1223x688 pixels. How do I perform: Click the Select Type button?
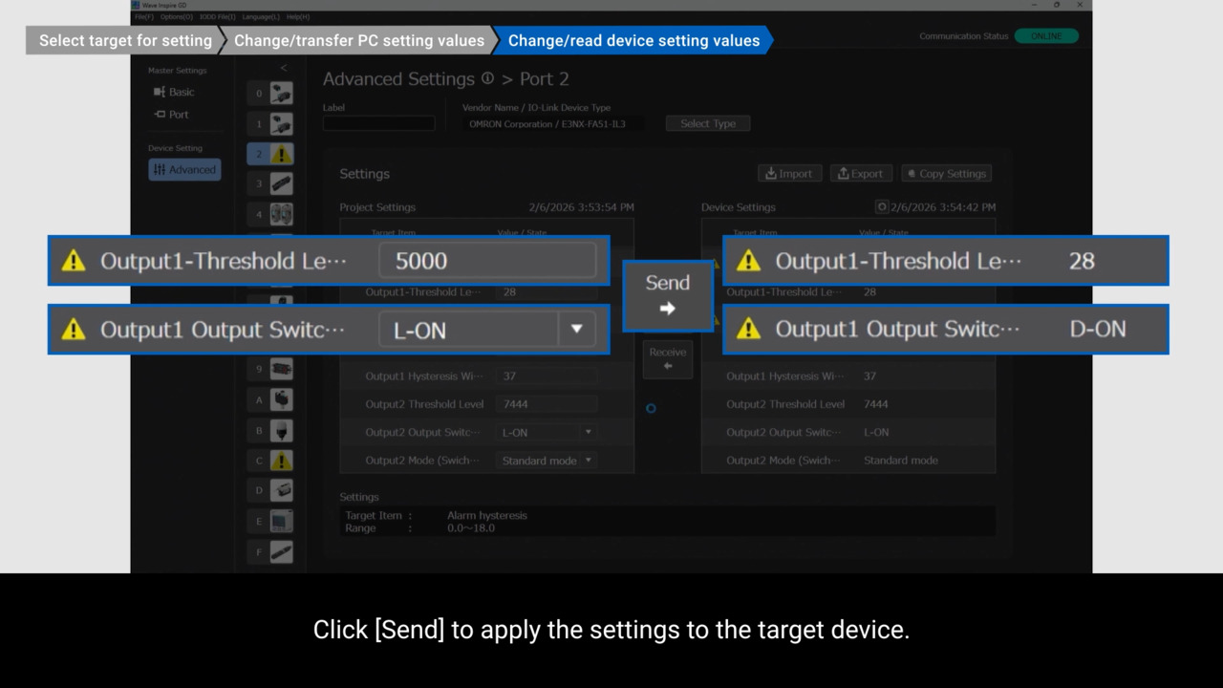[x=707, y=124]
